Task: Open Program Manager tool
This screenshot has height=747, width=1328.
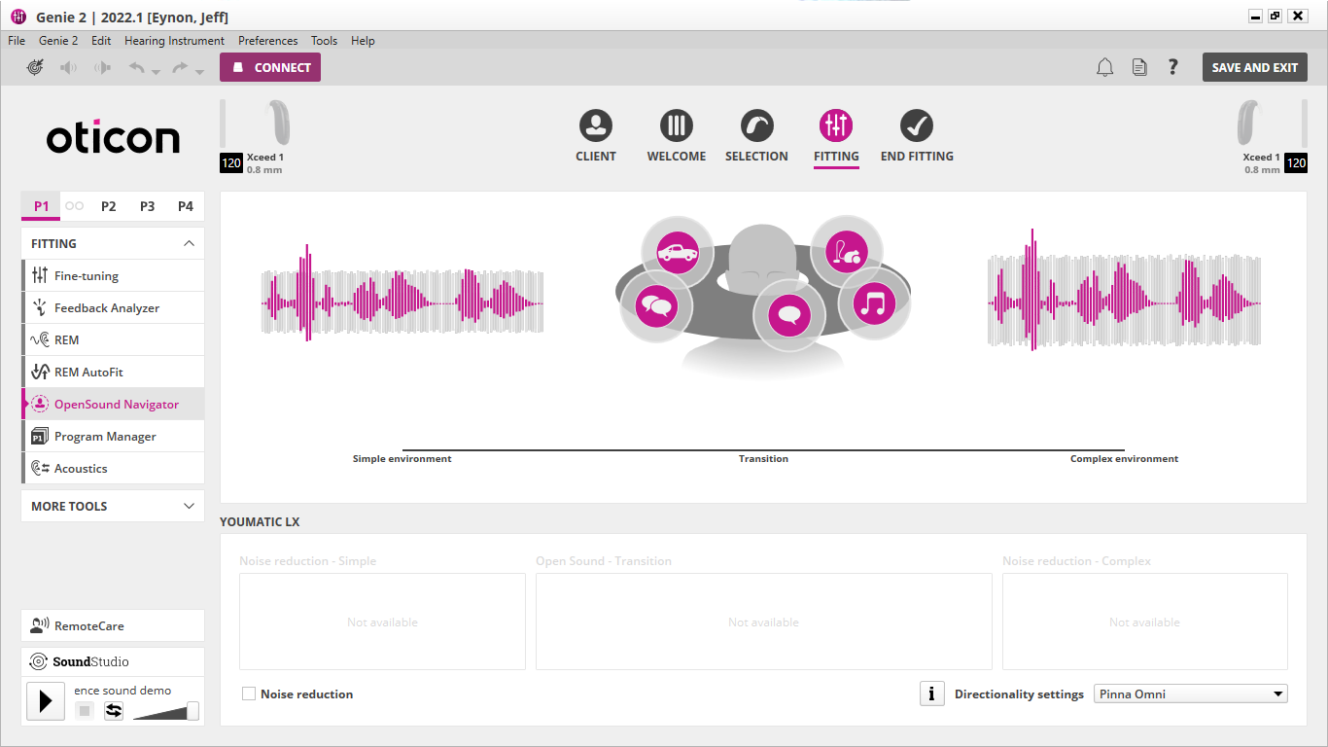Action: pyautogui.click(x=113, y=437)
